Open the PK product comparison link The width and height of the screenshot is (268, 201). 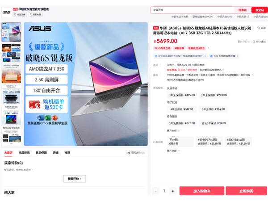[135, 153]
